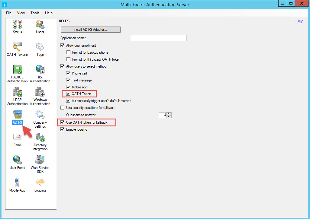Open the Status section icon
The height and width of the screenshot is (219, 310).
click(x=17, y=24)
